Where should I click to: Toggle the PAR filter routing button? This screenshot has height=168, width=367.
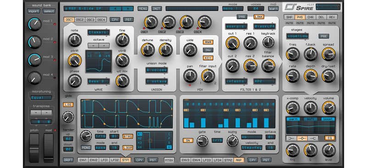pos(242,17)
